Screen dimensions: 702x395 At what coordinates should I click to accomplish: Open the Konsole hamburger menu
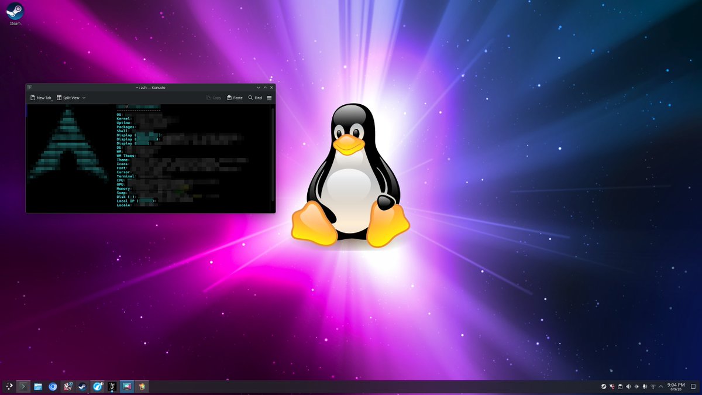tap(269, 98)
